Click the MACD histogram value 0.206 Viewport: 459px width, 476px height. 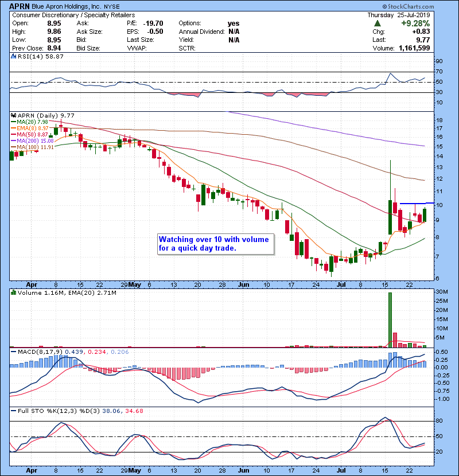coord(120,352)
